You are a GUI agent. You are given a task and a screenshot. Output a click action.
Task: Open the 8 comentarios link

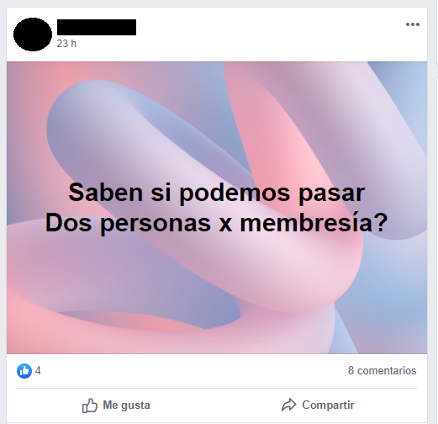tap(383, 370)
